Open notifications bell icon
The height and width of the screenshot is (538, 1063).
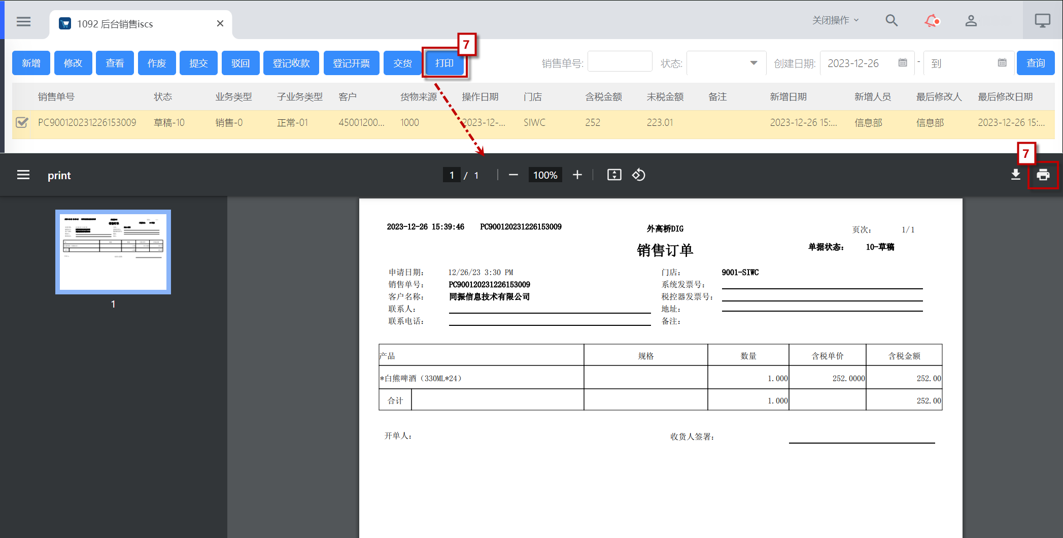click(932, 21)
